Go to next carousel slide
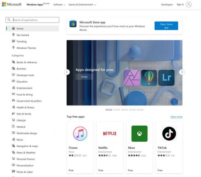Image resolution: width=201 pixels, height=177 pixels. (x=182, y=72)
